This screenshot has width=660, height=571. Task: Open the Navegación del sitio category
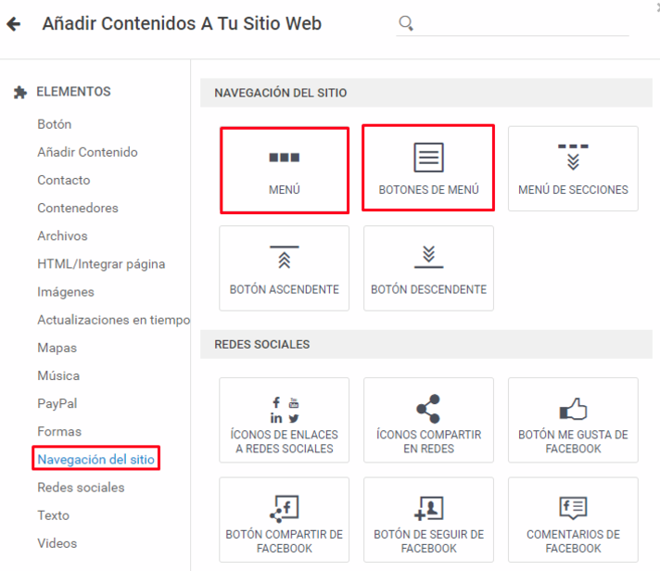pos(96,459)
